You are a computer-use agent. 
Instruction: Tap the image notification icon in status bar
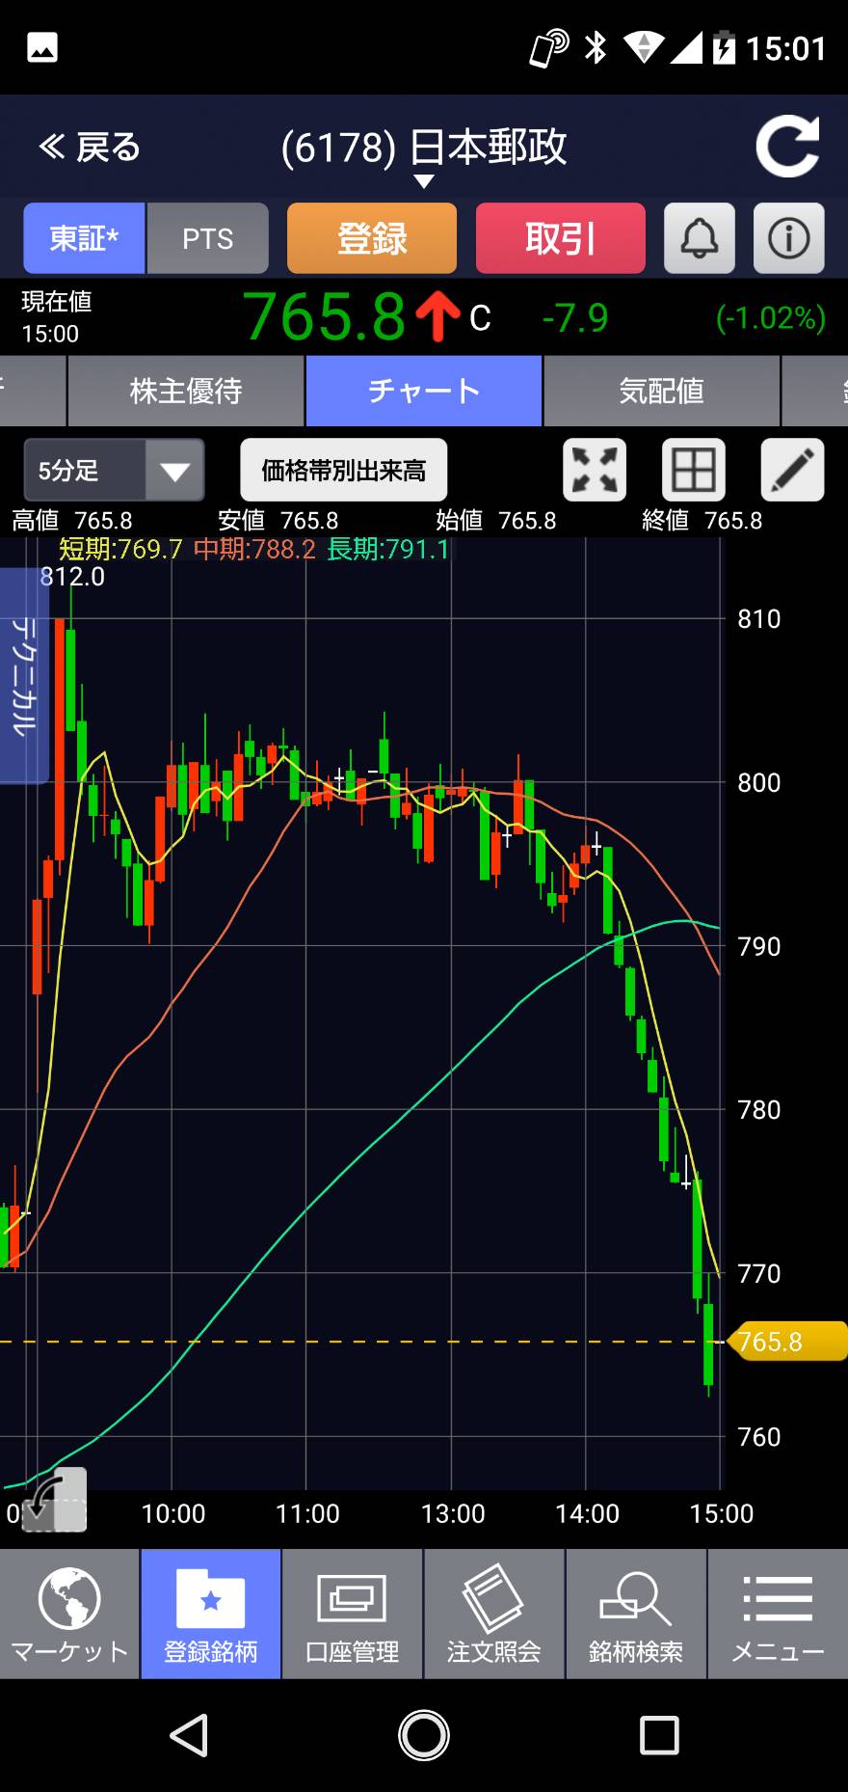pyautogui.click(x=42, y=47)
